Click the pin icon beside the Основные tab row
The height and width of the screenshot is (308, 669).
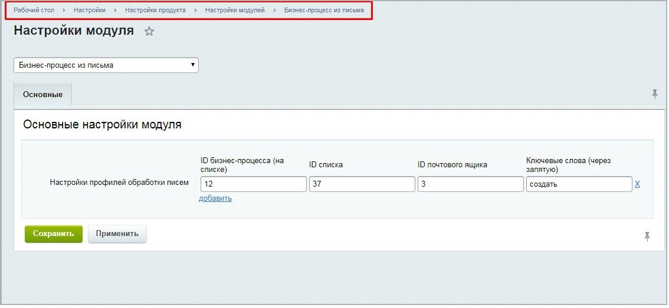654,94
